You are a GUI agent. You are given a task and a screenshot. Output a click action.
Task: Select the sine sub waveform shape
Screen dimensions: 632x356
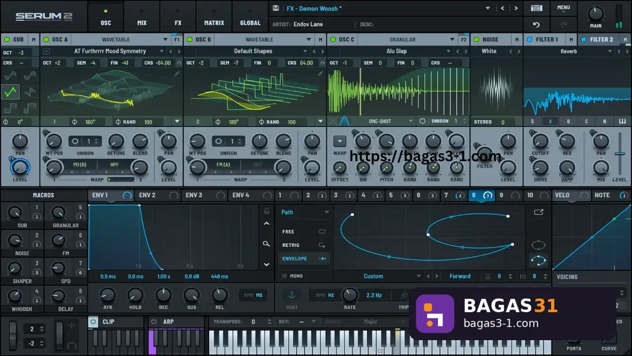10,75
